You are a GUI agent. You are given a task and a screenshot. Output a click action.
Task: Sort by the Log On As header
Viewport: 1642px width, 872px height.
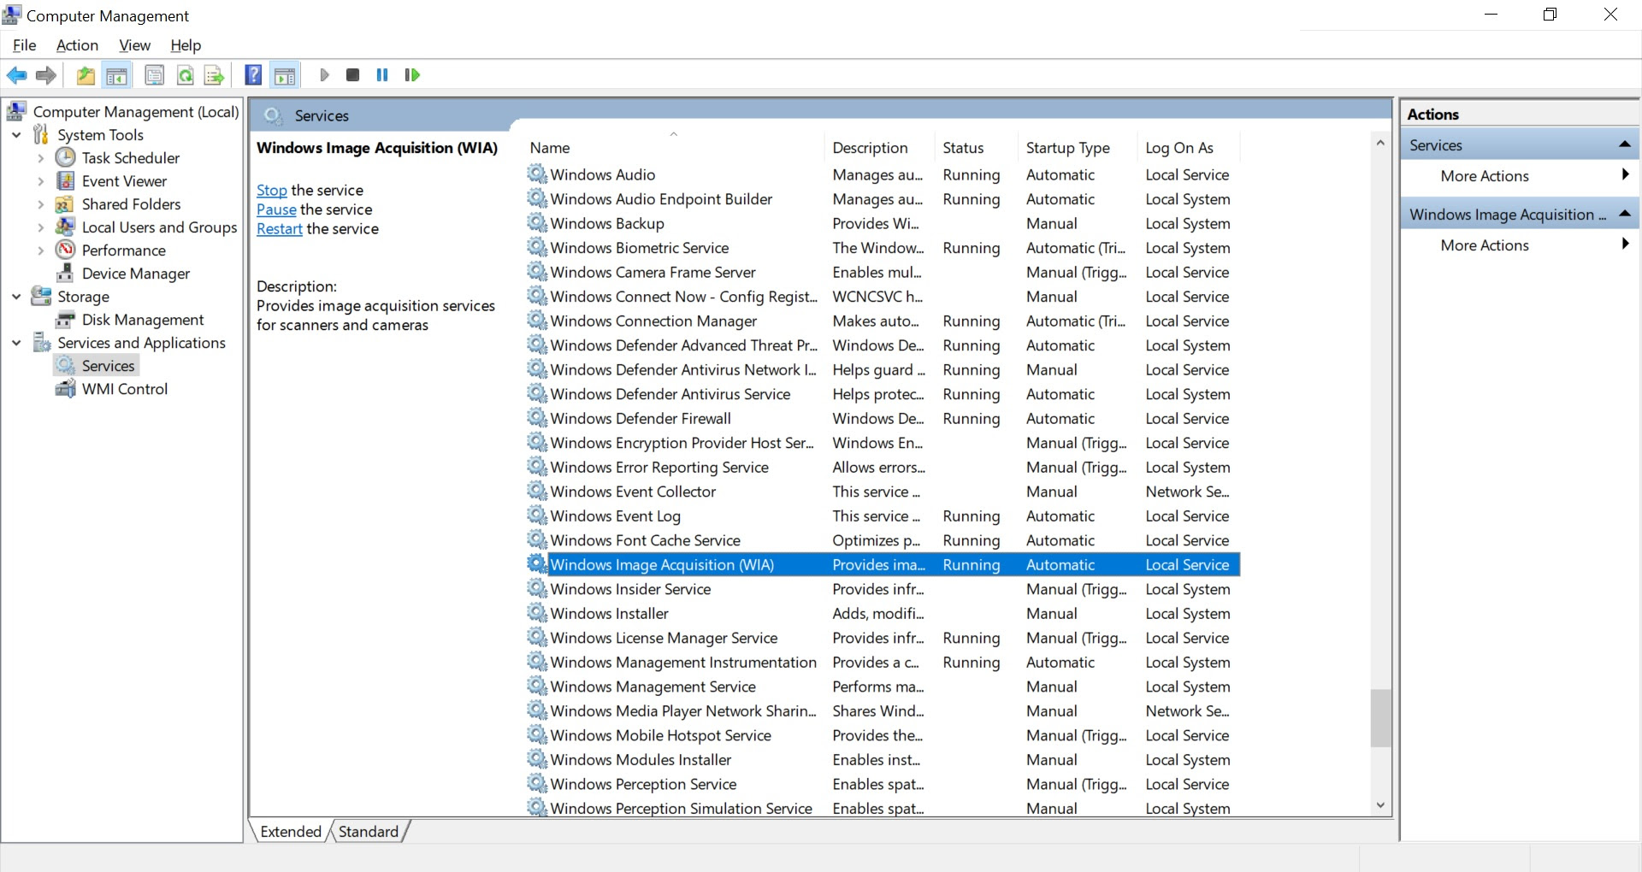click(1188, 148)
